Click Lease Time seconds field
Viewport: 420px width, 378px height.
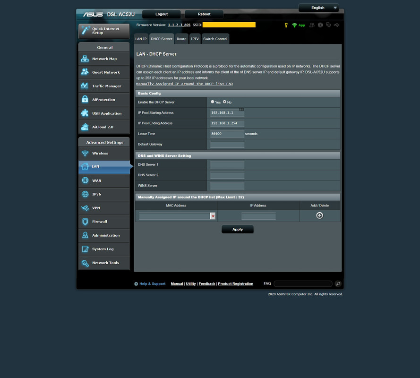(227, 134)
